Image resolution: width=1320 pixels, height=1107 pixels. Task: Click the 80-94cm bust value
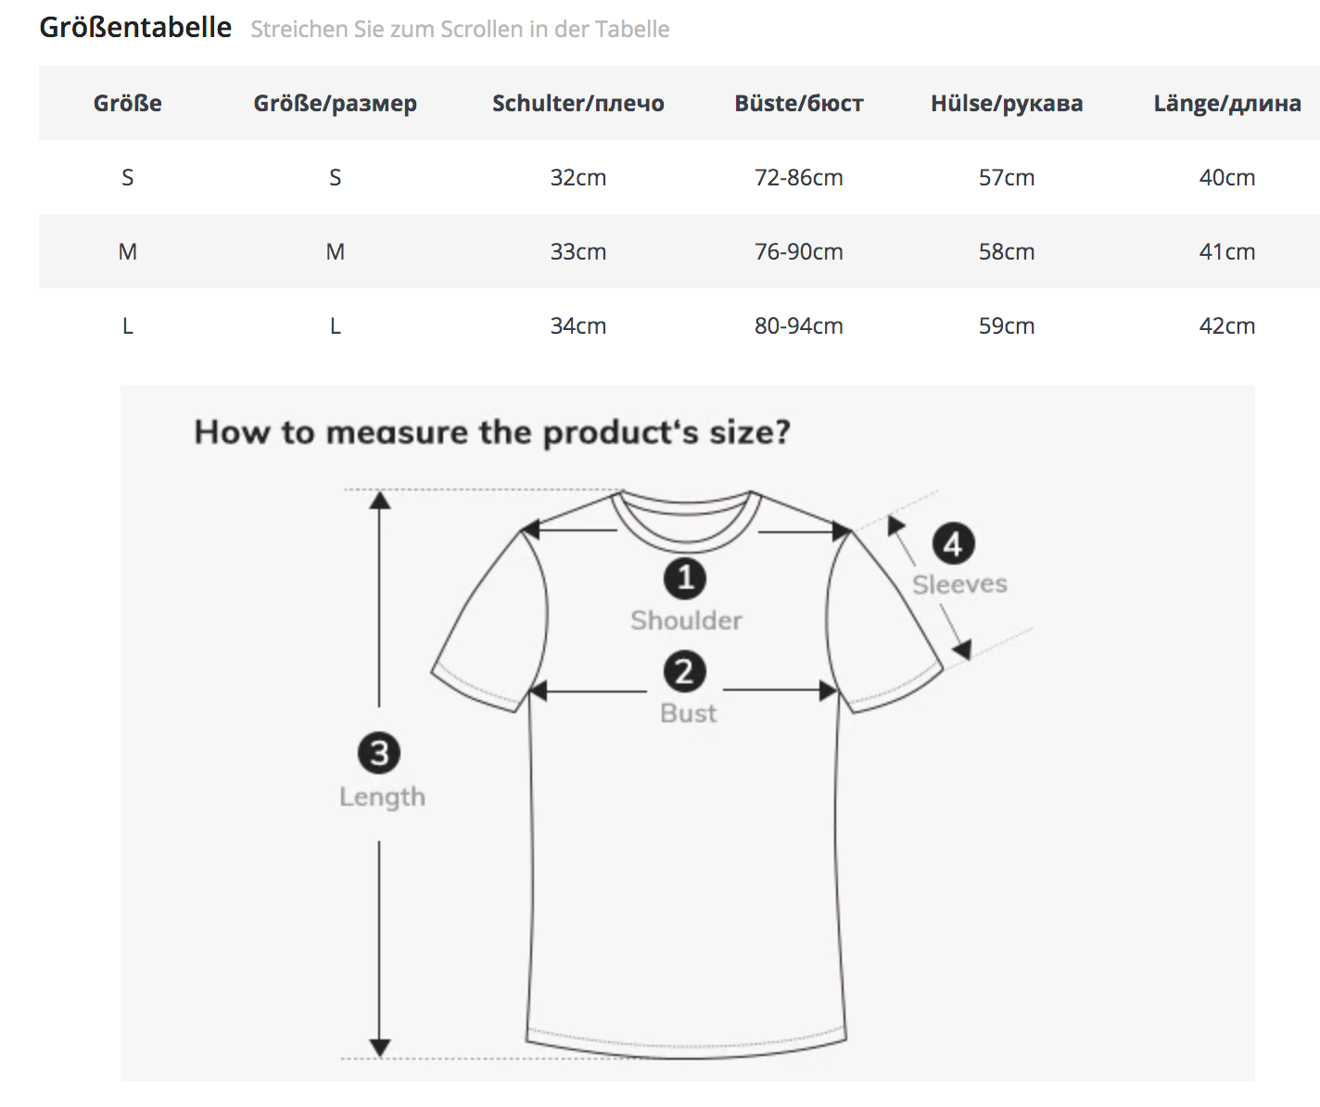(798, 325)
